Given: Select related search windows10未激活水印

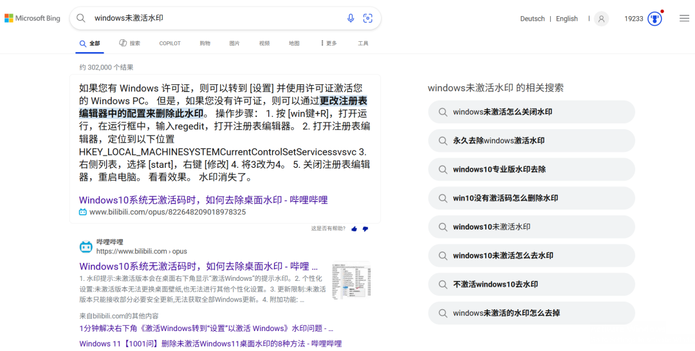Looking at the screenshot, I should pyautogui.click(x=532, y=227).
